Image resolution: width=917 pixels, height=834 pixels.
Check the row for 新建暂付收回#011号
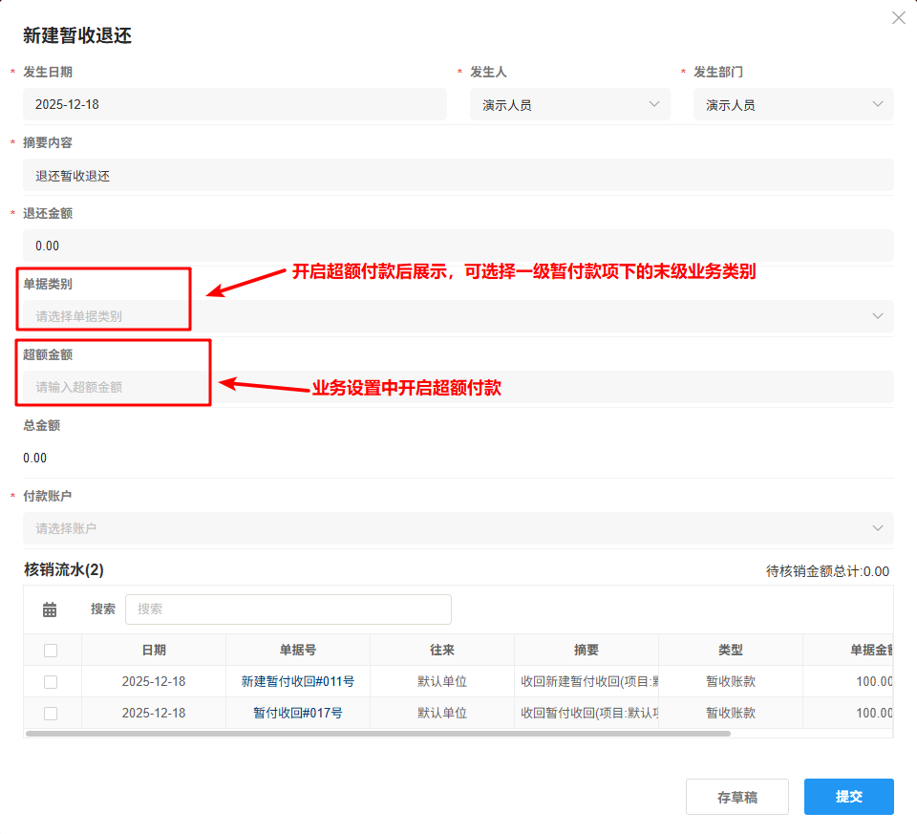click(x=53, y=681)
